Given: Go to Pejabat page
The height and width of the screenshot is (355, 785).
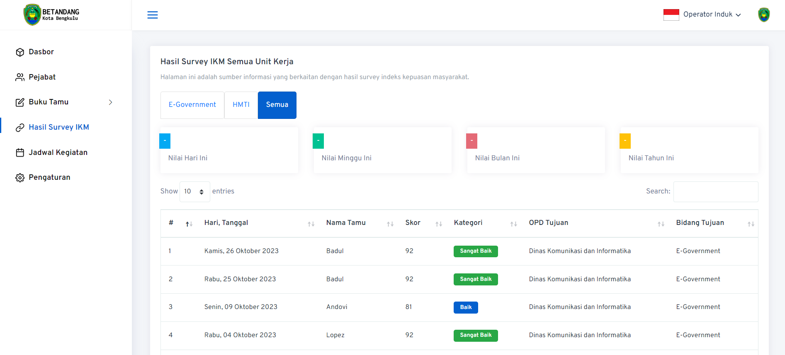Looking at the screenshot, I should coord(42,77).
